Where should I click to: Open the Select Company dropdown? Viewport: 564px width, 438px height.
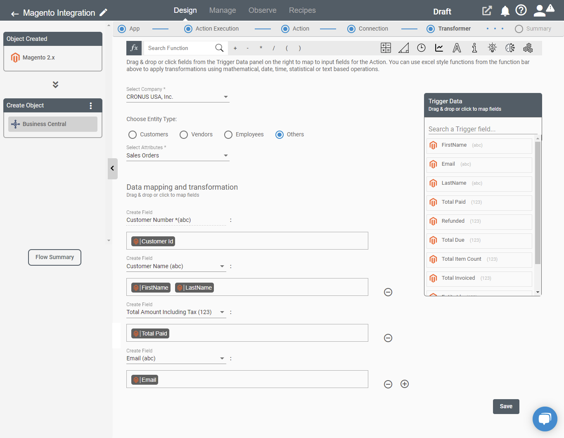[178, 97]
